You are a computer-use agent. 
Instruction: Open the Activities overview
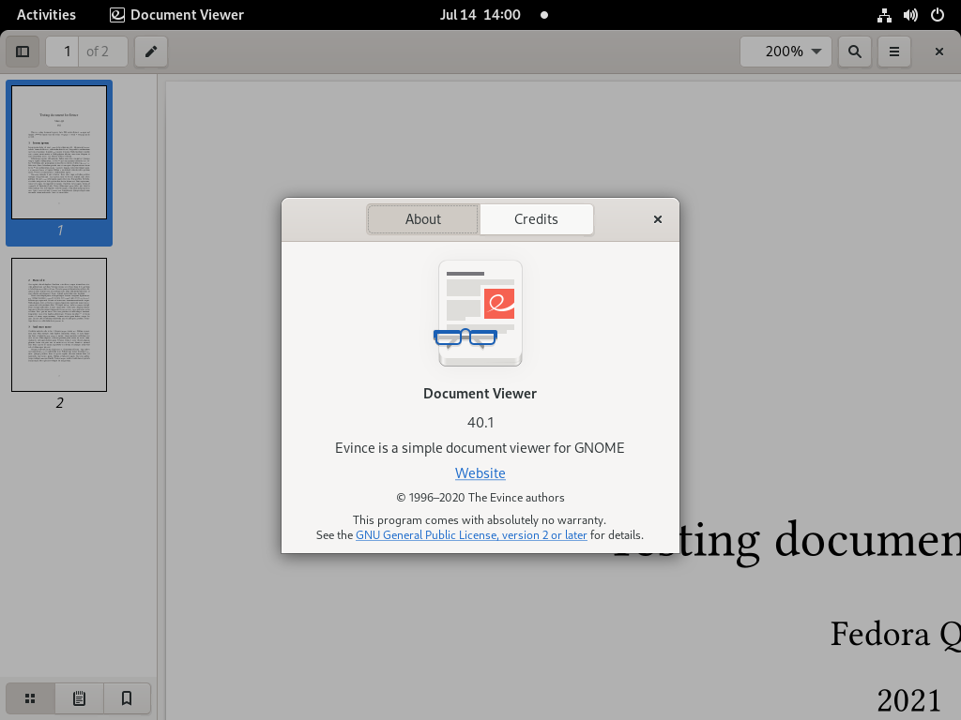pyautogui.click(x=47, y=15)
